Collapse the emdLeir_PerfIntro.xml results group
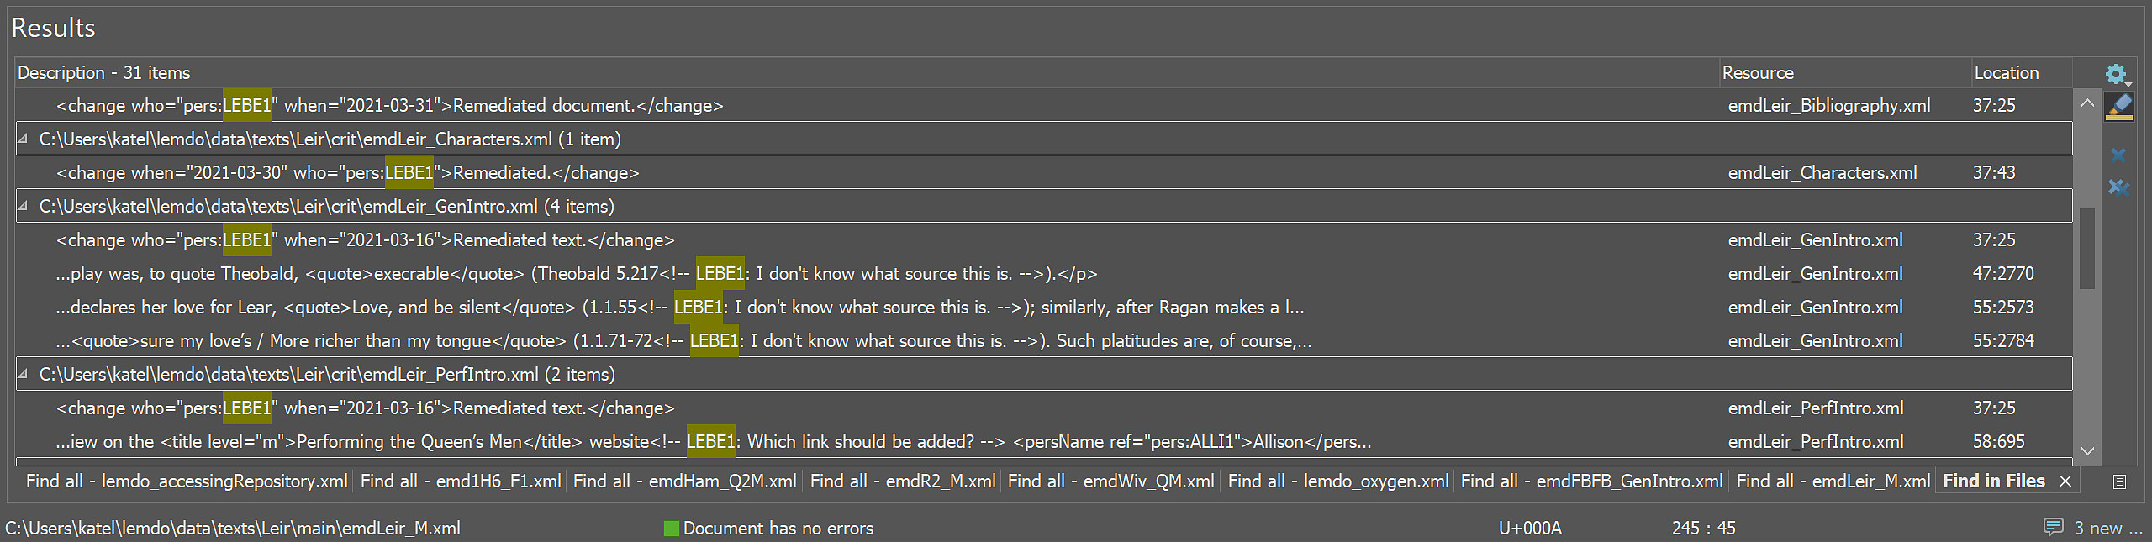This screenshot has height=542, width=2152. pos(23,374)
